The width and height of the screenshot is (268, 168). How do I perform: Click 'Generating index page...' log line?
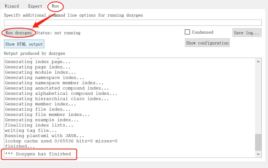38,62
